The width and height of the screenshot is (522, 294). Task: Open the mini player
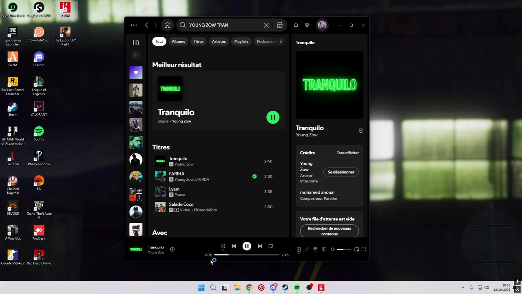click(356, 249)
